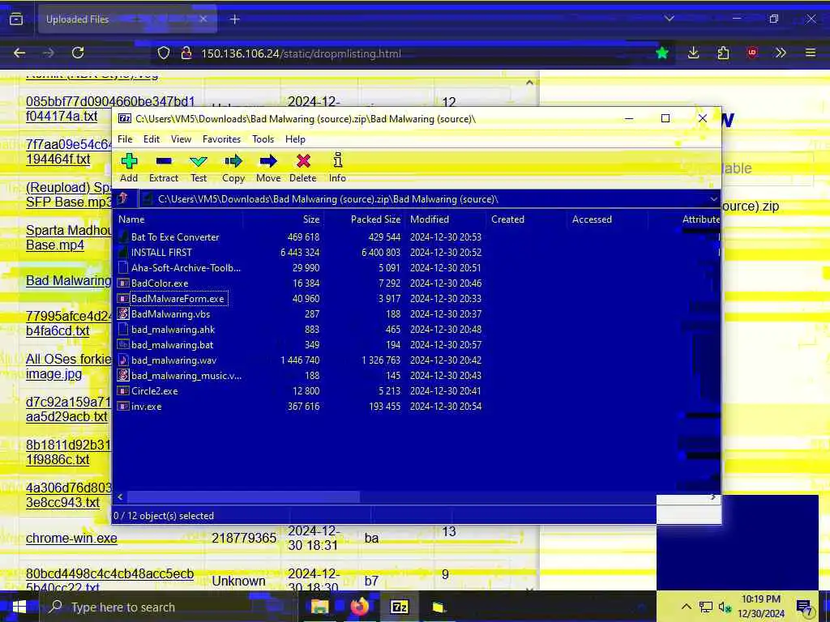Open the 085bbf77d0904660be347bd1 txt link
Screen dimensions: 830x622
tap(110, 109)
